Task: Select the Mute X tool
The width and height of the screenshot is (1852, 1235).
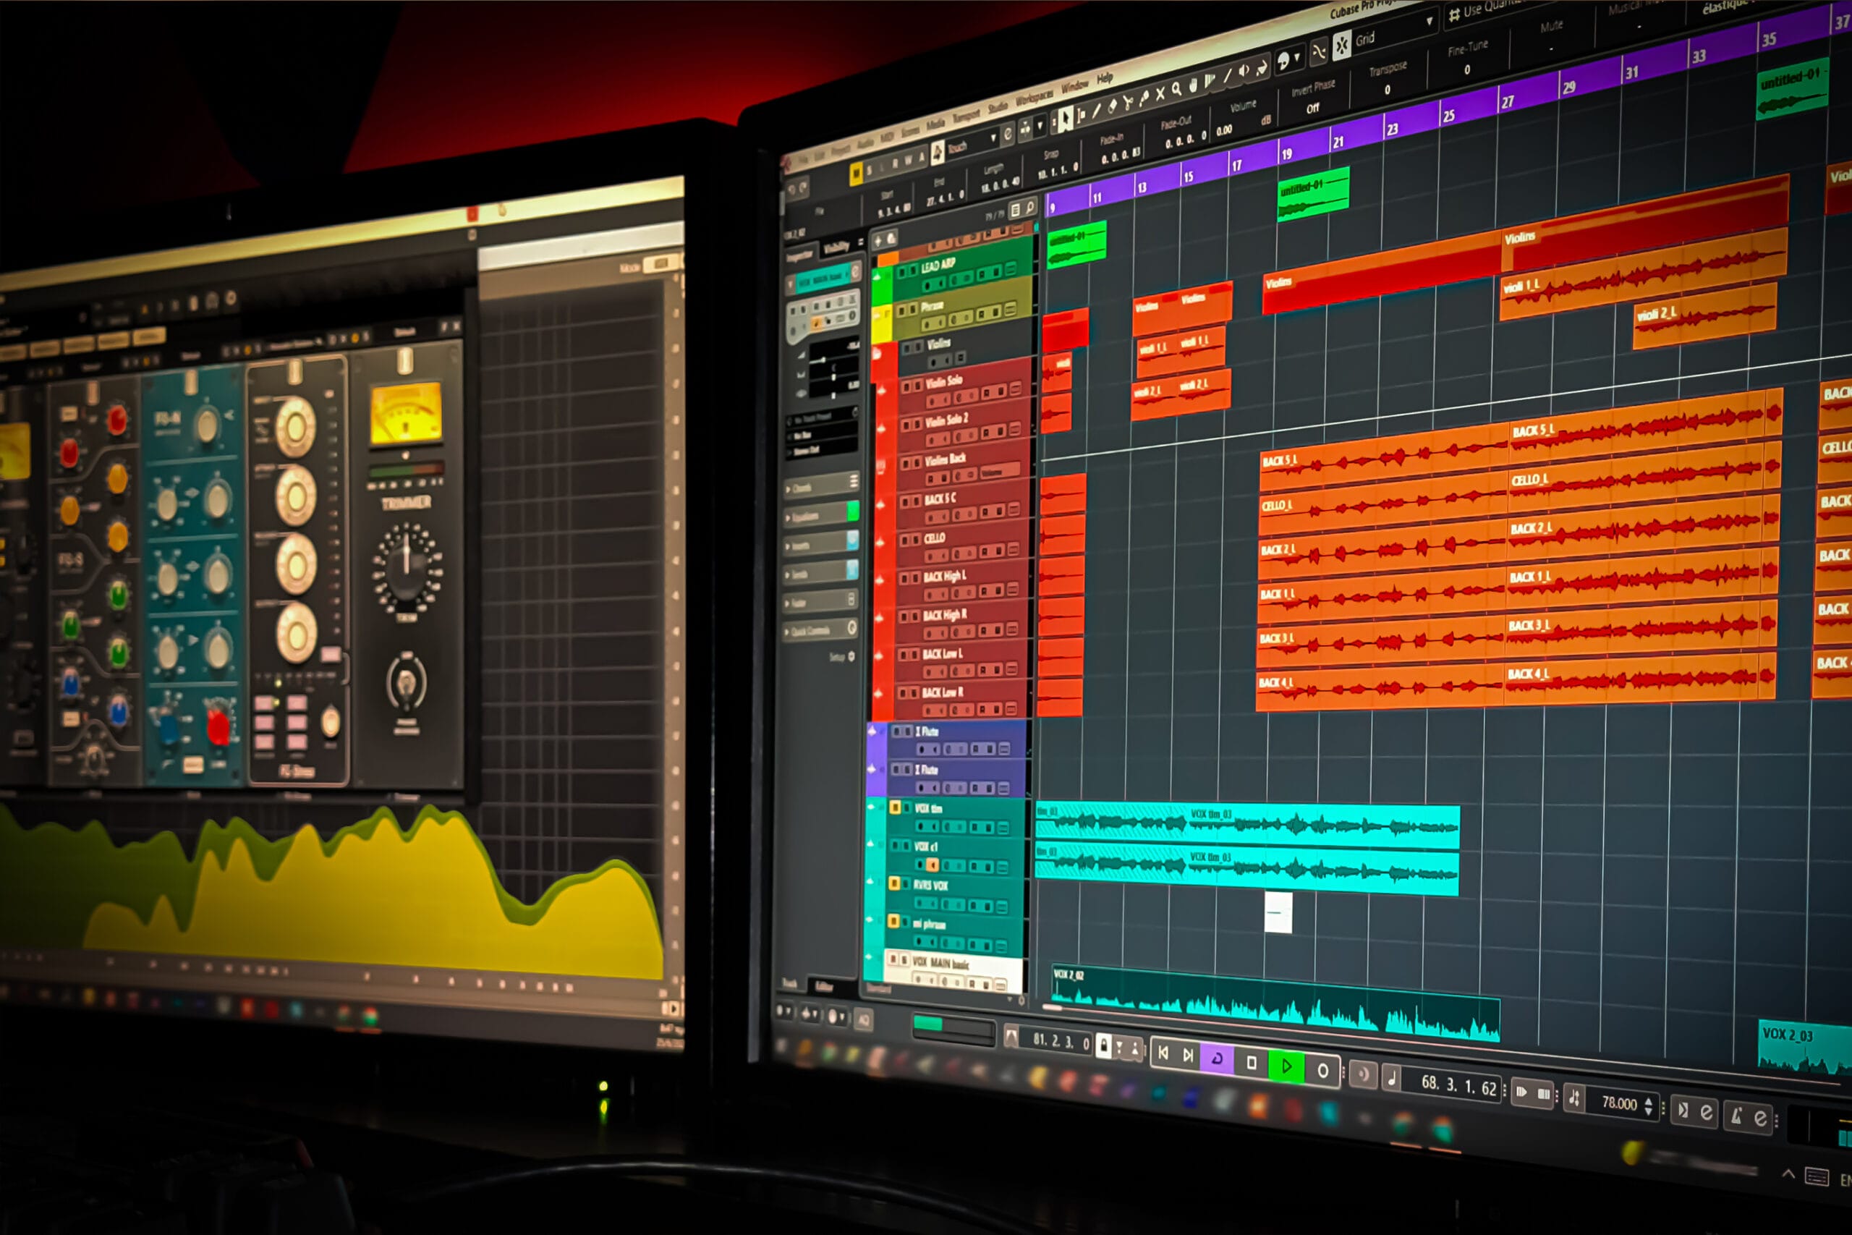Action: pos(1159,94)
